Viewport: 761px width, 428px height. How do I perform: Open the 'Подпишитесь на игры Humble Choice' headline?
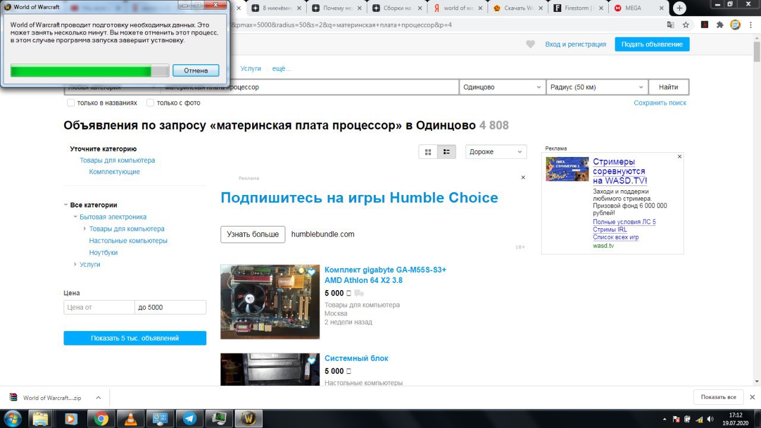tap(359, 198)
